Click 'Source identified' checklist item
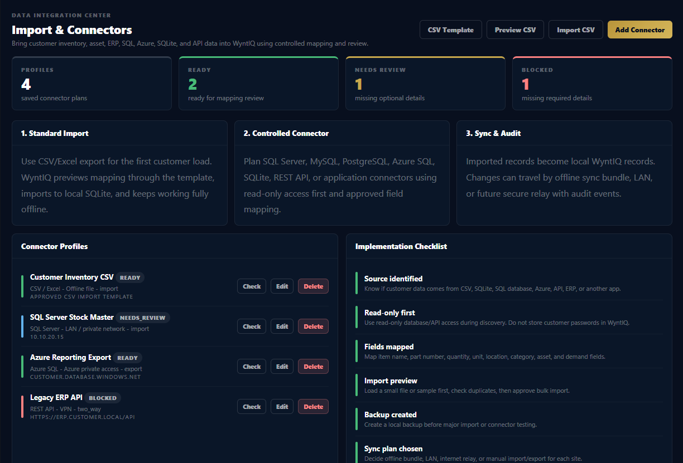Image resolution: width=683 pixels, height=463 pixels. point(509,283)
